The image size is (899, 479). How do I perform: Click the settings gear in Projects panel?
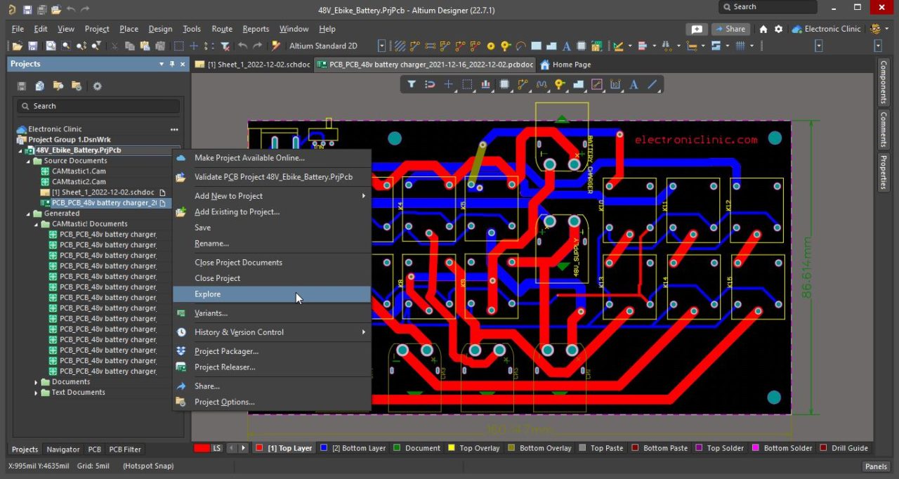click(97, 86)
